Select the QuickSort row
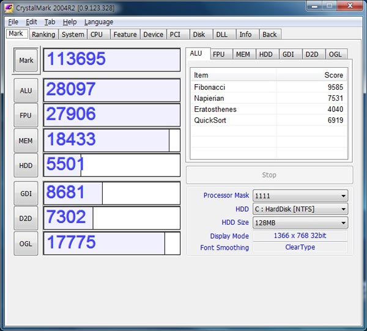 tap(269, 120)
